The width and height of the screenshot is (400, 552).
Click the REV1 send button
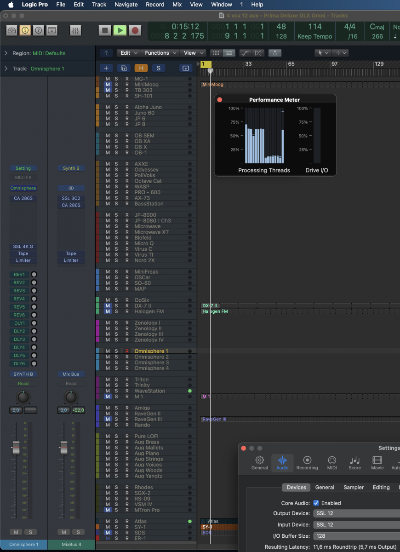pos(19,275)
